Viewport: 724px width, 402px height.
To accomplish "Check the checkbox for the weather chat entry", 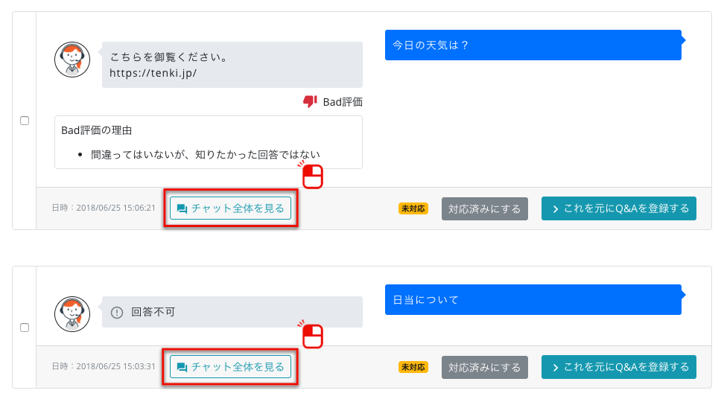I will 25,121.
